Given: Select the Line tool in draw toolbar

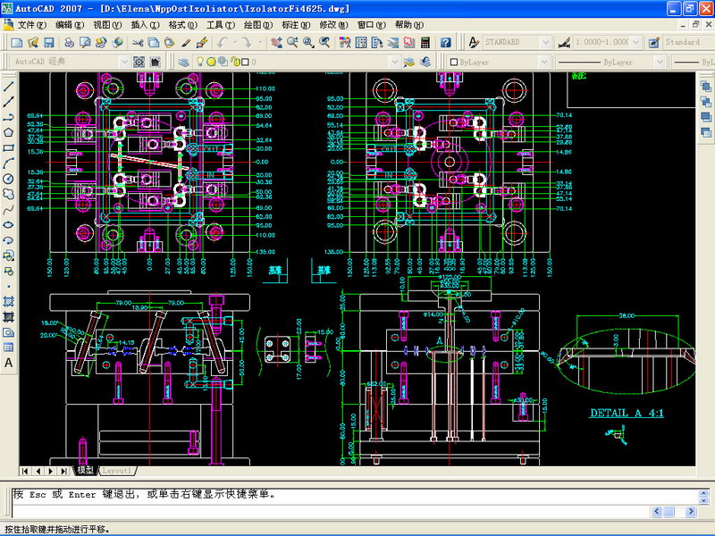Looking at the screenshot, I should tap(8, 88).
